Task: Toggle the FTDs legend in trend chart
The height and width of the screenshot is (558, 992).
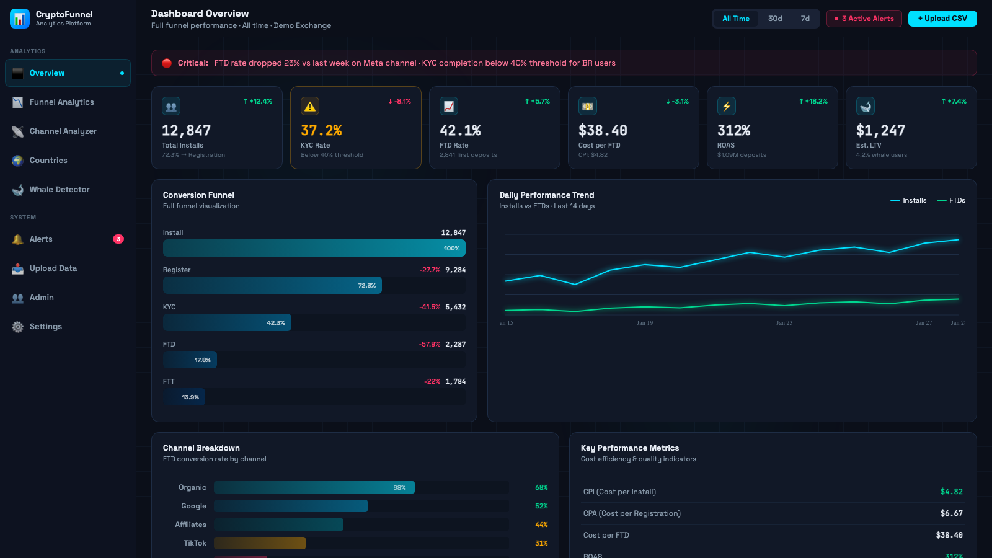Action: [x=951, y=200]
